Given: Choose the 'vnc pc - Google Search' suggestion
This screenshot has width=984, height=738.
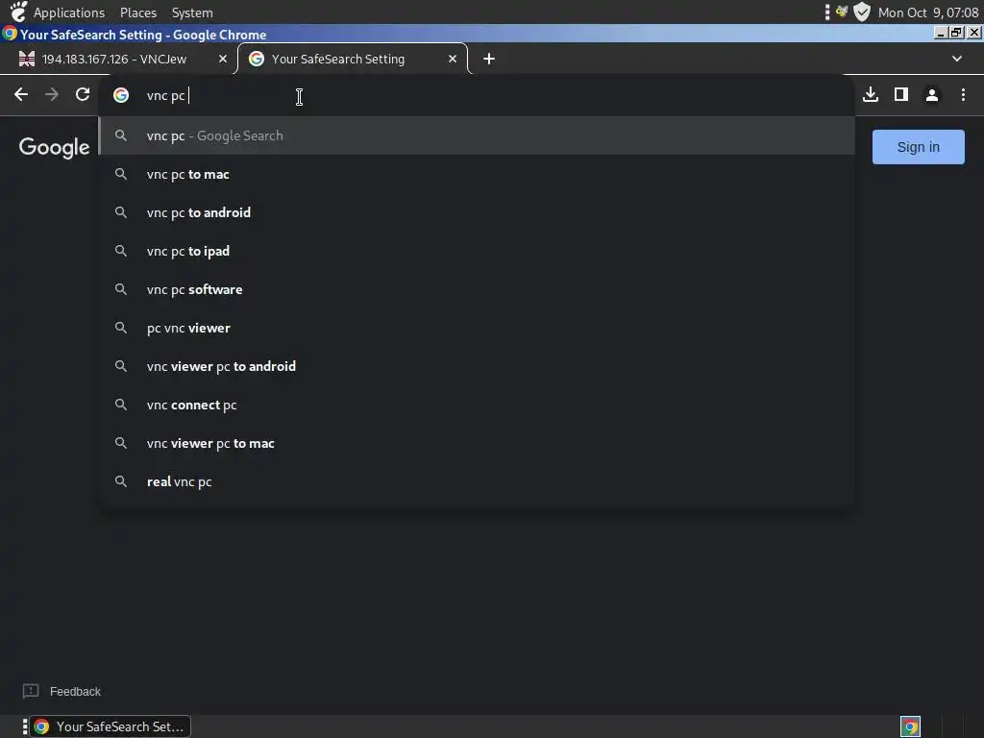Looking at the screenshot, I should coord(477,135).
